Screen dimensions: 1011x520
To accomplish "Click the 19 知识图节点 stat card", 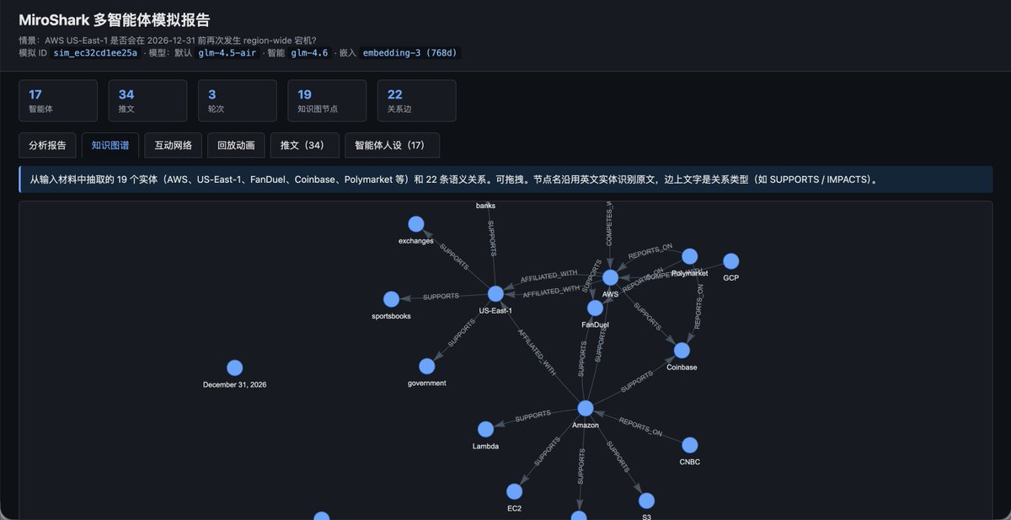I will pyautogui.click(x=327, y=100).
